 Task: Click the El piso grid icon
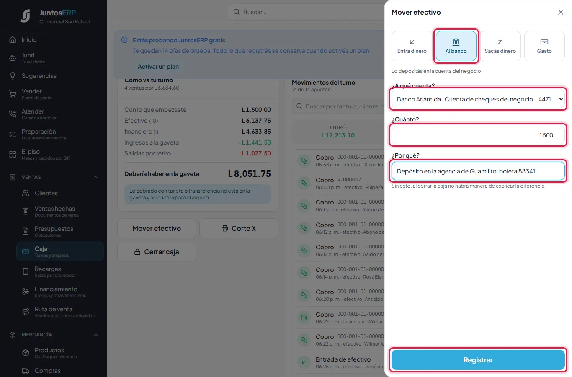click(x=13, y=154)
